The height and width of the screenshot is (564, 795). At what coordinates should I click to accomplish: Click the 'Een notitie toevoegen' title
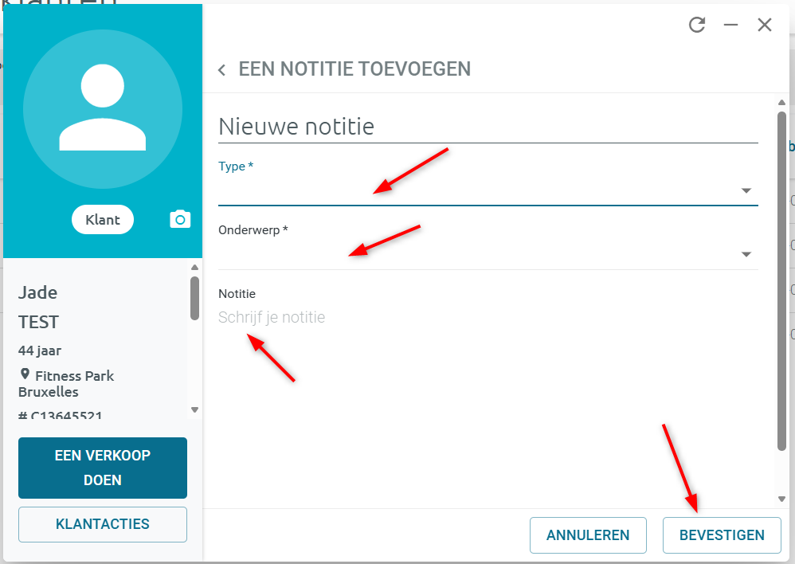[355, 69]
